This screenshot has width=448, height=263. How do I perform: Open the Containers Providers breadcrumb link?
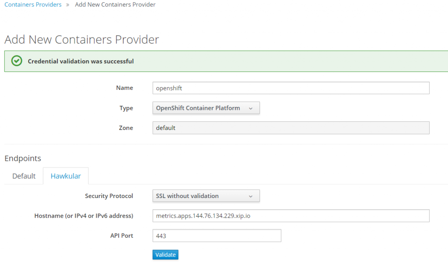point(33,5)
